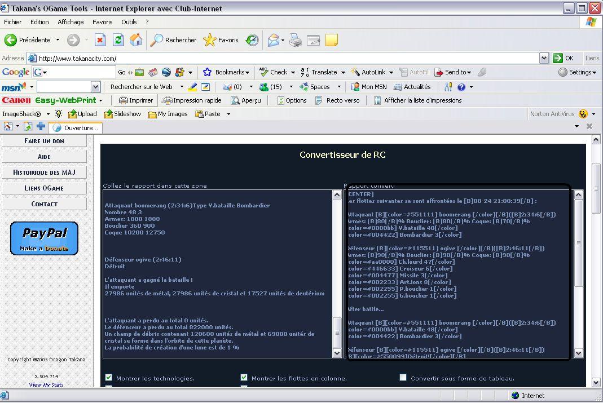This screenshot has width=603, height=403.
Task: Open the Liens OGame link
Action: pos(44,188)
